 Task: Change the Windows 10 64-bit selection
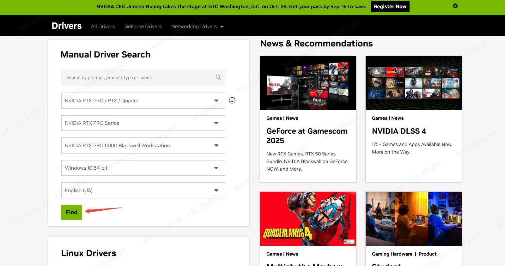tap(143, 168)
